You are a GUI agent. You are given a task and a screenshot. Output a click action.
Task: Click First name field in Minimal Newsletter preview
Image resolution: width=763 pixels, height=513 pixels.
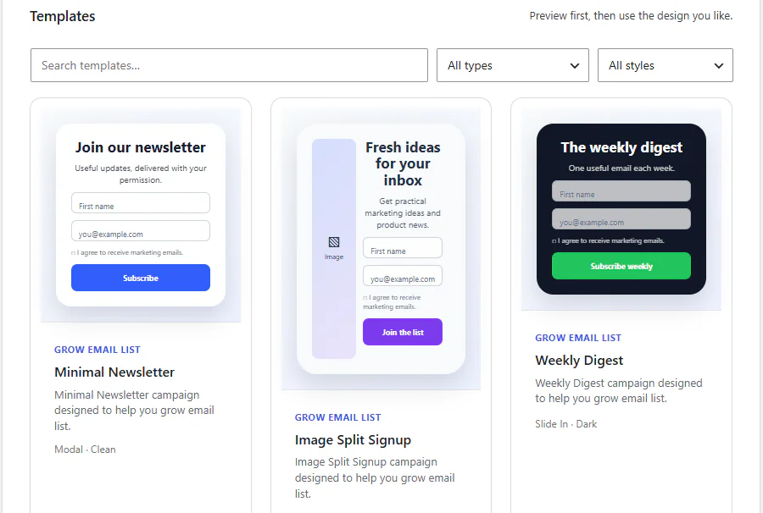141,203
